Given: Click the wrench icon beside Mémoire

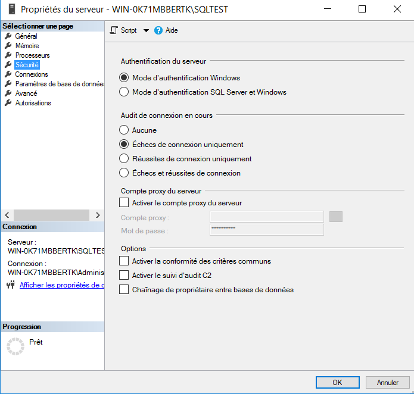Looking at the screenshot, I should tap(8, 46).
